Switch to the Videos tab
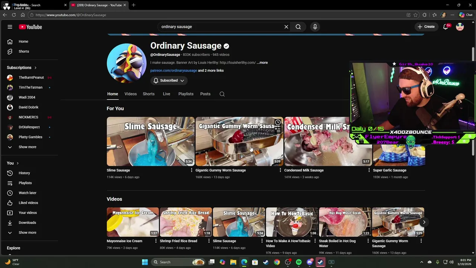 (x=131, y=94)
